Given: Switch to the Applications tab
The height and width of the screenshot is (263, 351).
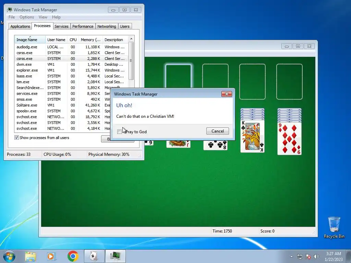Looking at the screenshot, I should coord(20,26).
